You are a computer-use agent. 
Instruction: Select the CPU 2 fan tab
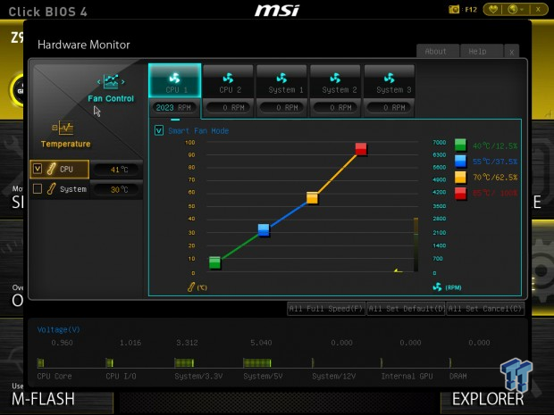click(x=228, y=81)
